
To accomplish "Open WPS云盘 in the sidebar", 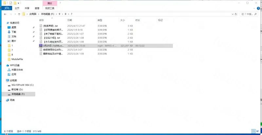I will coord(15,65).
